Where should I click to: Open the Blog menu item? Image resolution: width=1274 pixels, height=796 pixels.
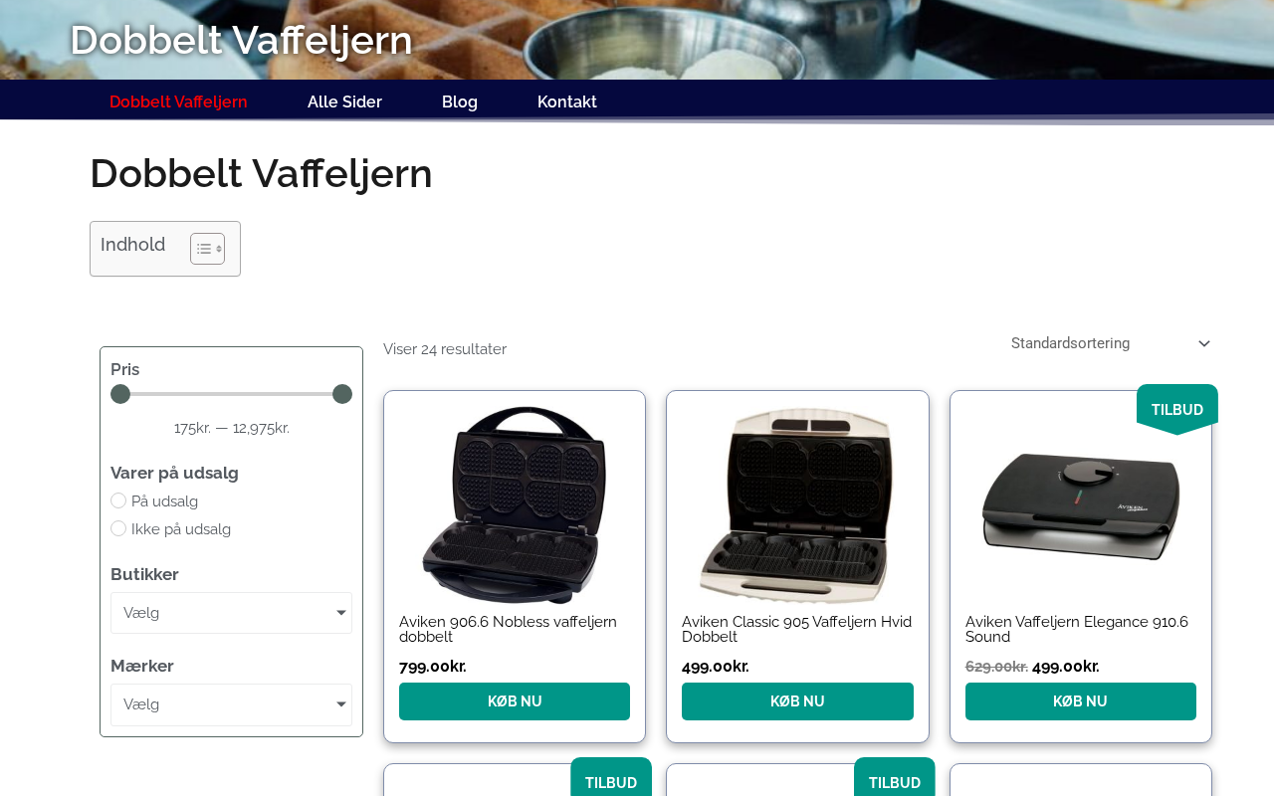pos(460,101)
